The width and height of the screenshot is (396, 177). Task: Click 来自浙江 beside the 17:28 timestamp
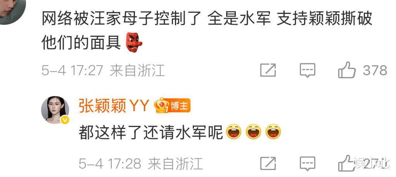coord(175,163)
